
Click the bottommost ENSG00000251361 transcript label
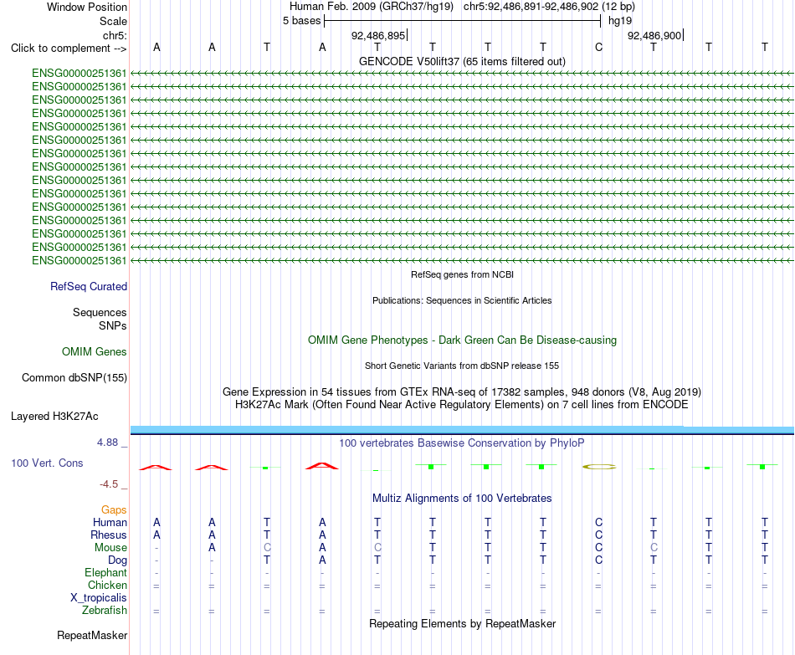79,261
